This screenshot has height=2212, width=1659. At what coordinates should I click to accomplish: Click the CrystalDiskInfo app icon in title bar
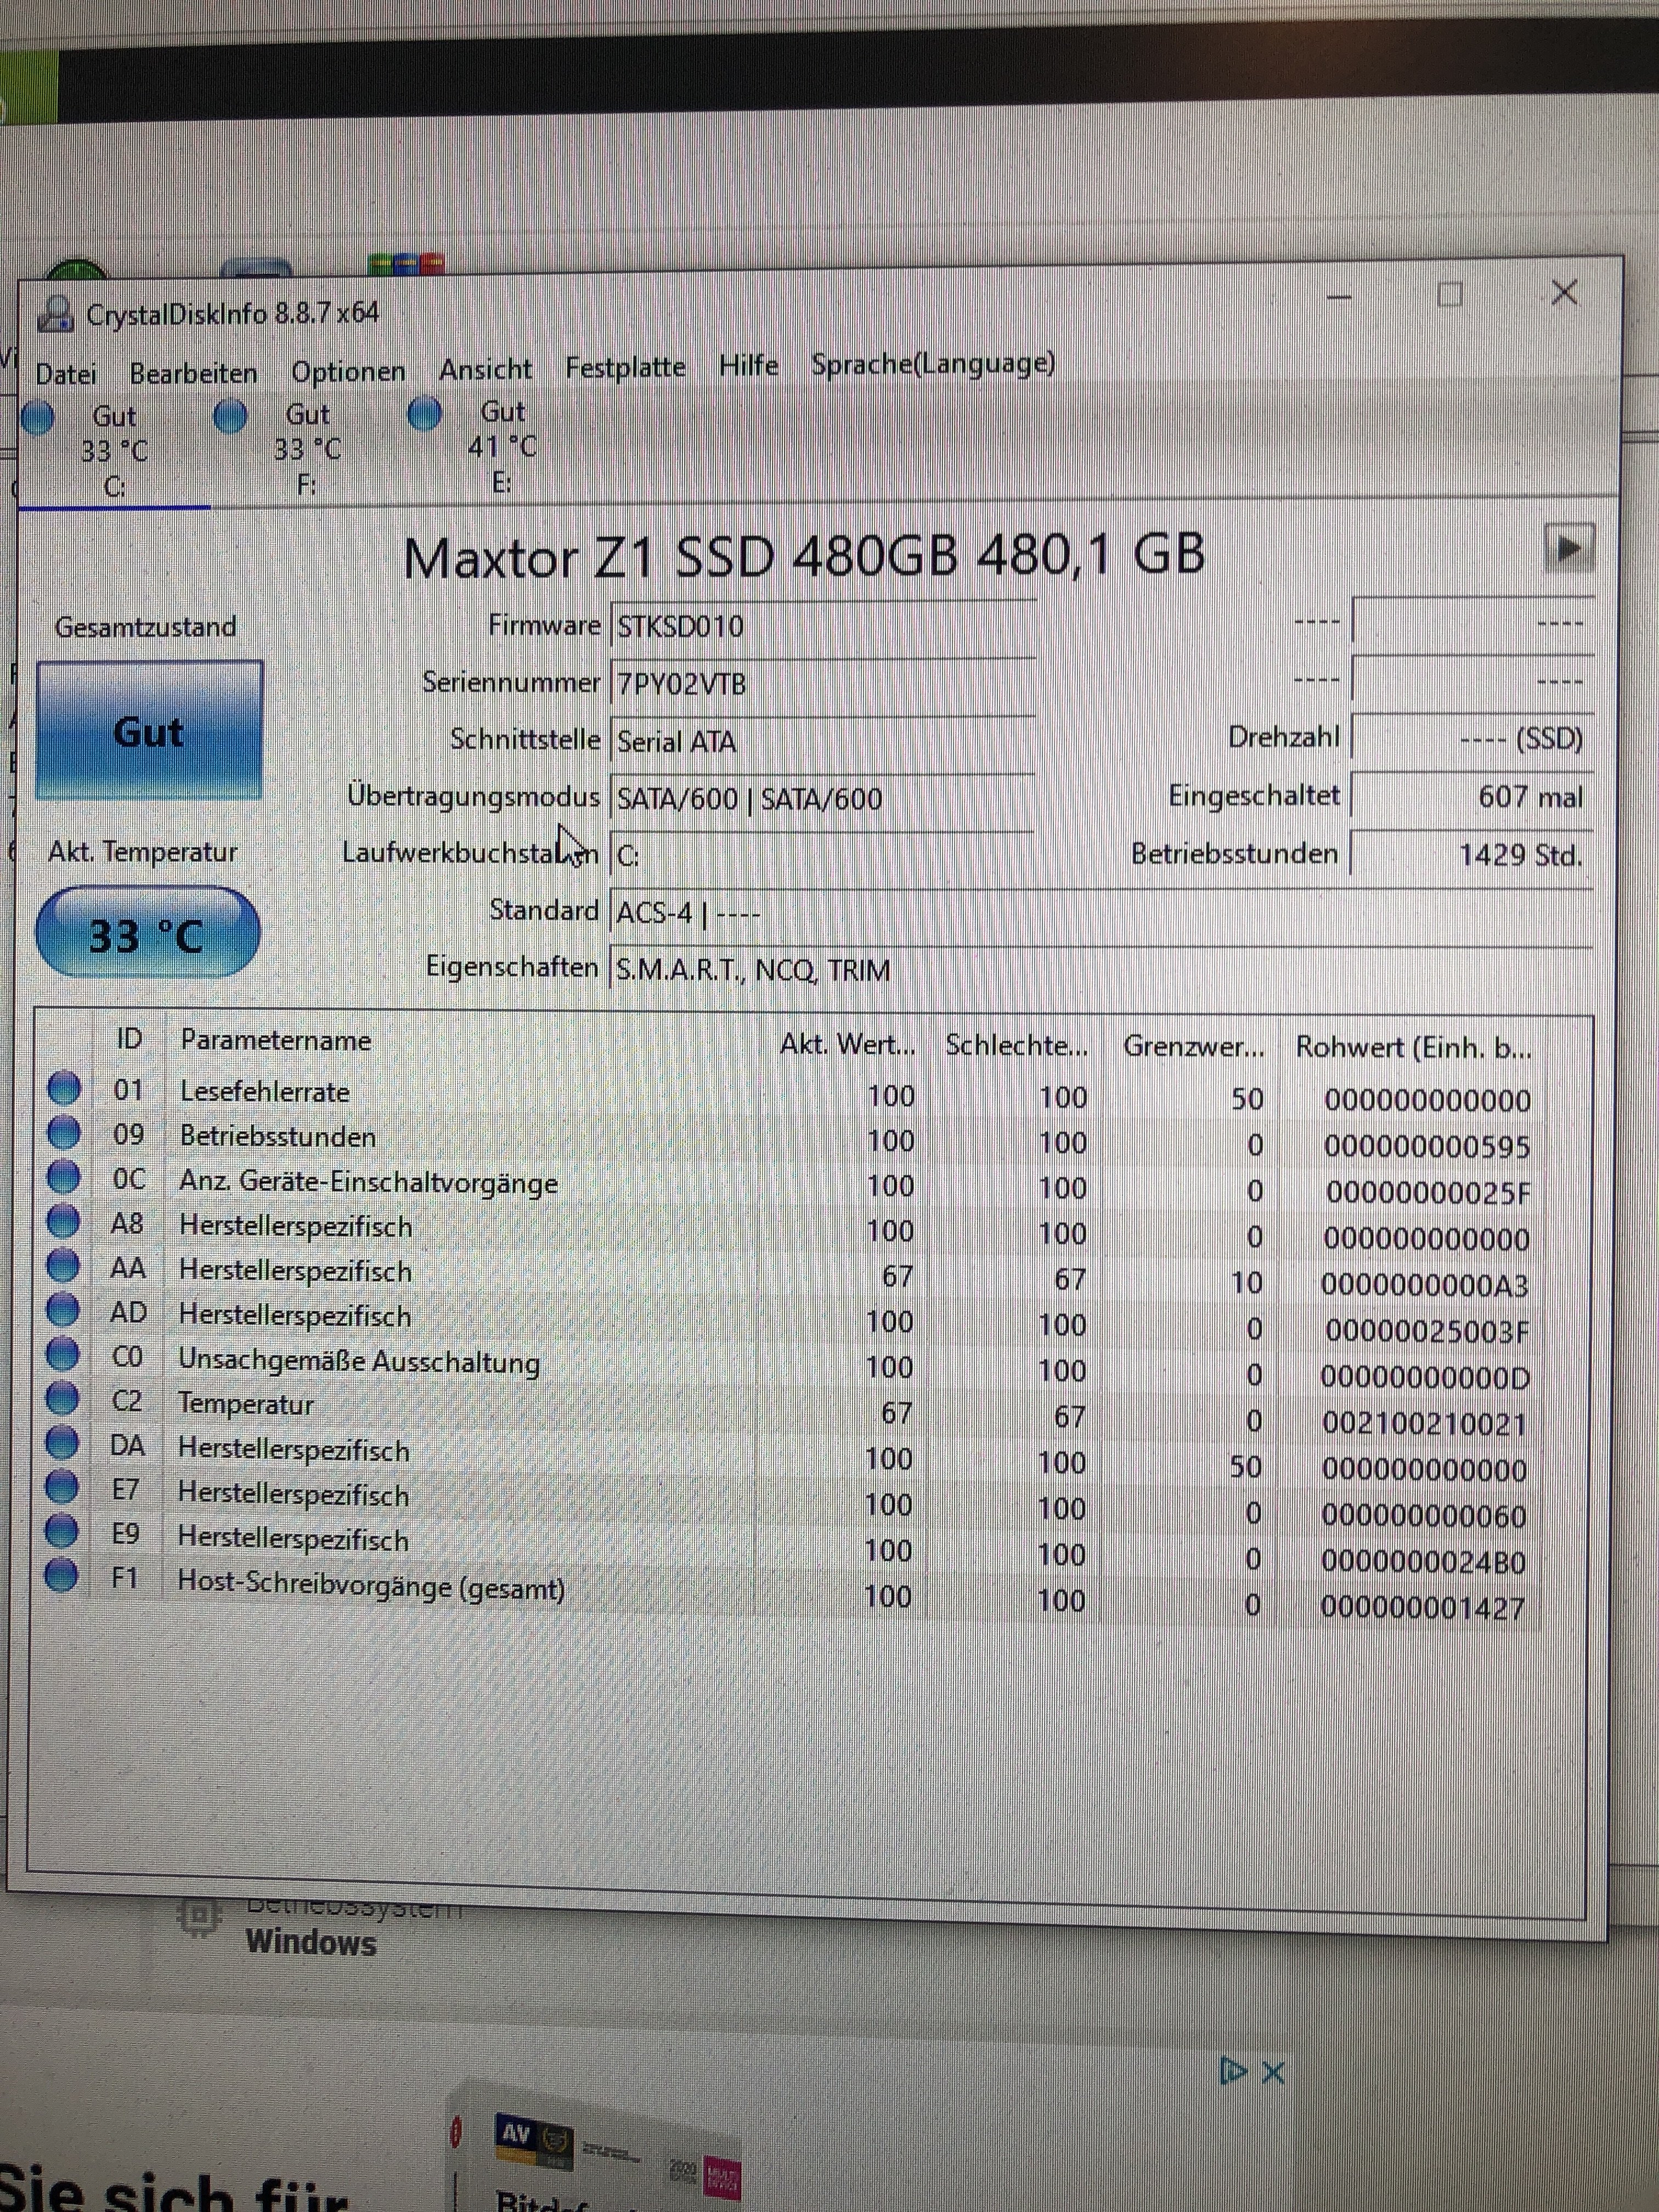[55, 314]
